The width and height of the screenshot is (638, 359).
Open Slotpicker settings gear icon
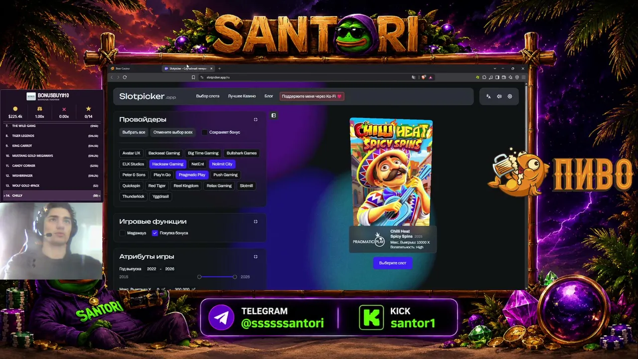click(x=509, y=96)
